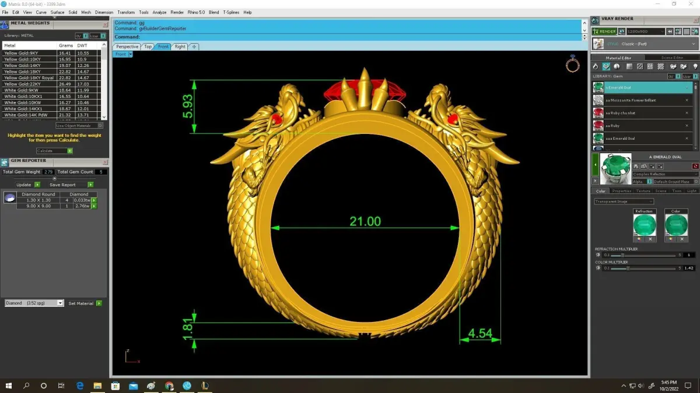Select the metal ring material library icon
The height and width of the screenshot is (393, 700).
click(596, 66)
